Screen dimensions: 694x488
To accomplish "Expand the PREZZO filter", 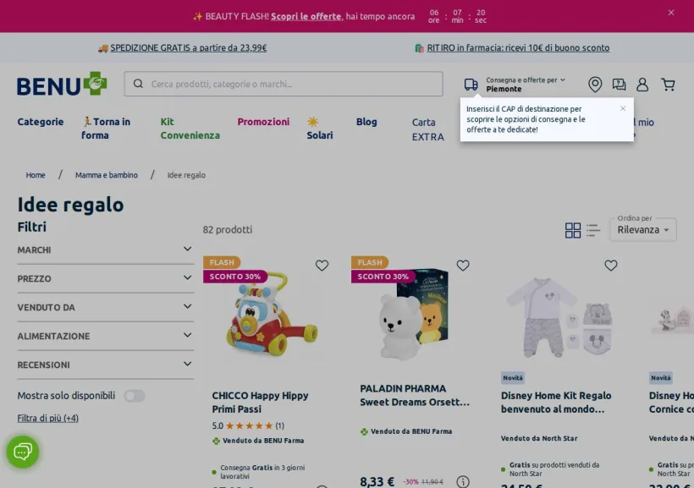I will click(x=105, y=279).
